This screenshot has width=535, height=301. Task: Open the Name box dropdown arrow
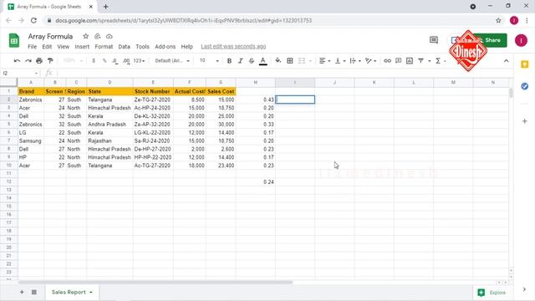tap(36, 74)
